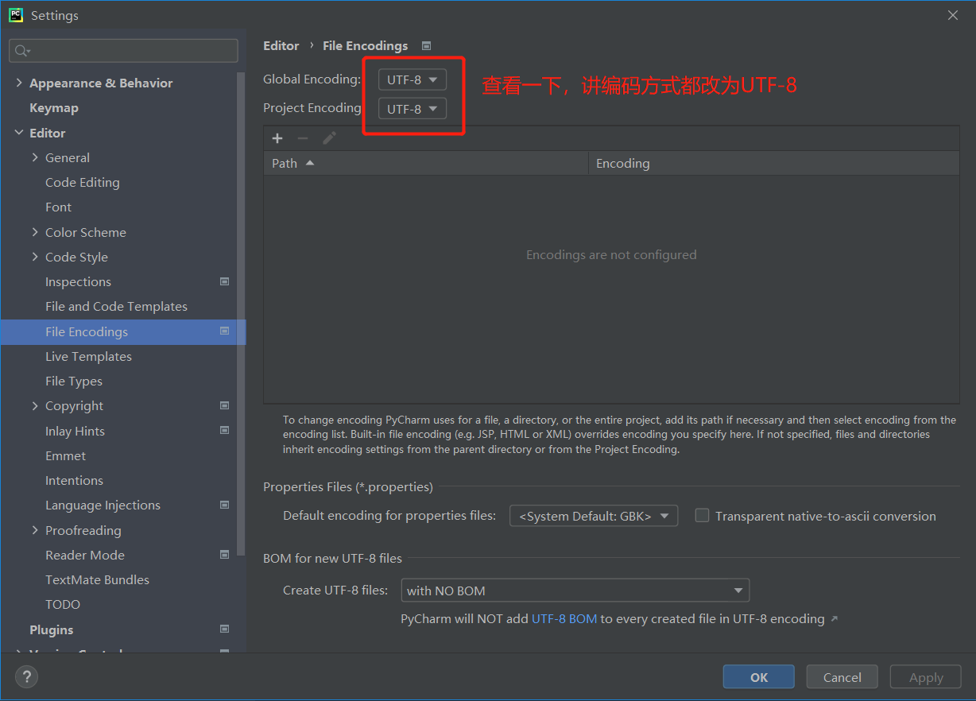Open TextMate Bundles page

(x=97, y=579)
